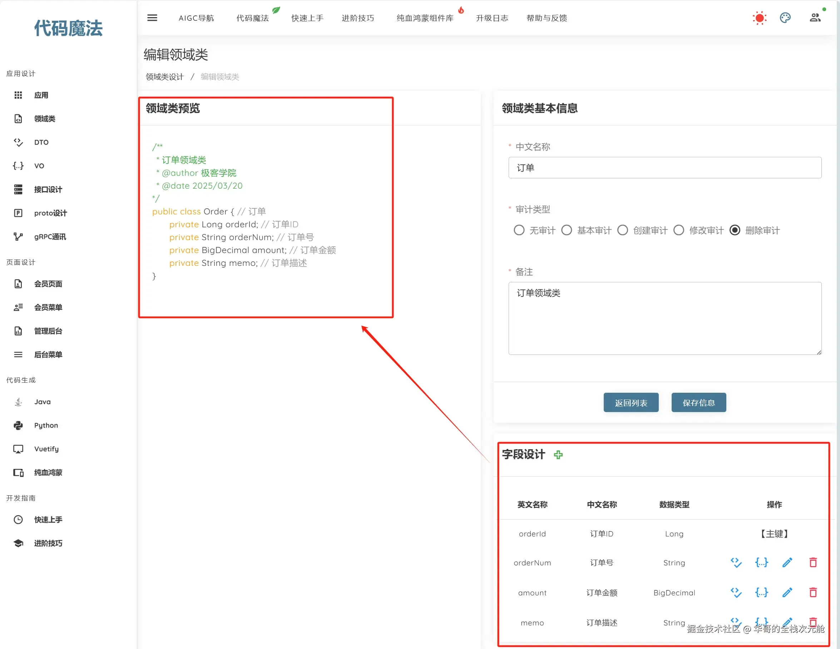Screen dimensions: 840x649
Task: Select the 基本审计 radio button
Action: coord(567,230)
